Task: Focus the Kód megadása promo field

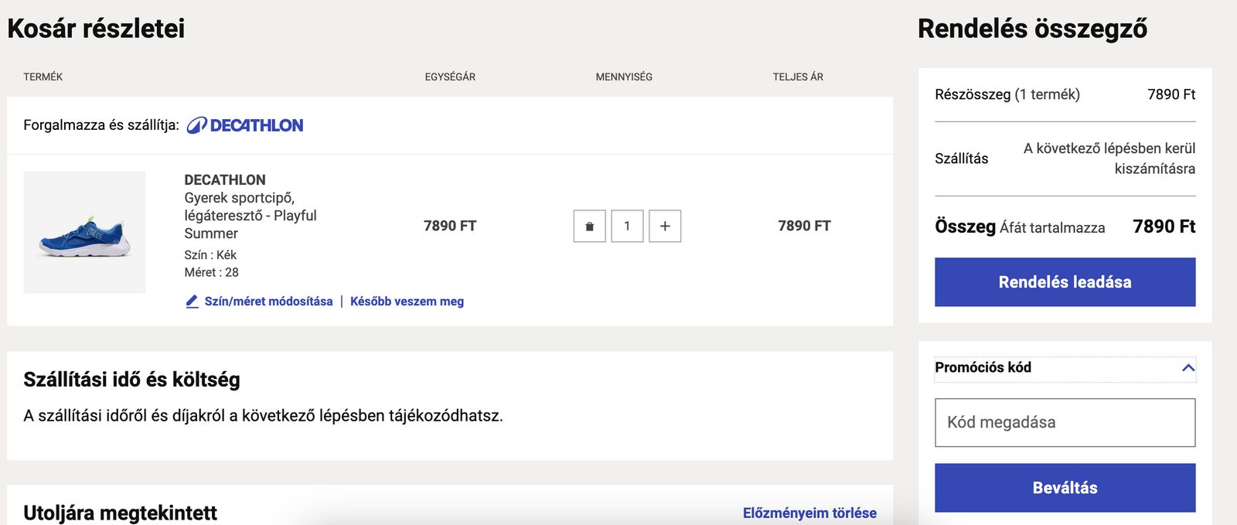Action: click(x=1065, y=422)
